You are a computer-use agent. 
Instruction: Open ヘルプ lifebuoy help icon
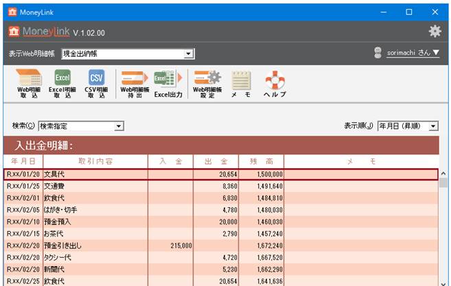[x=275, y=84]
